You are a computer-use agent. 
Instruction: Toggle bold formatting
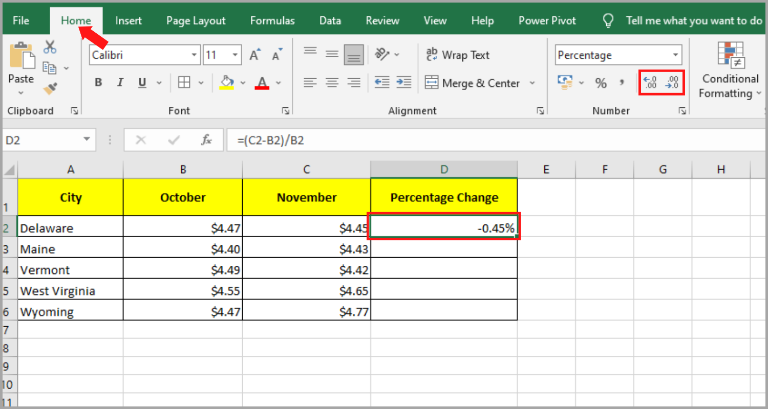[x=98, y=82]
